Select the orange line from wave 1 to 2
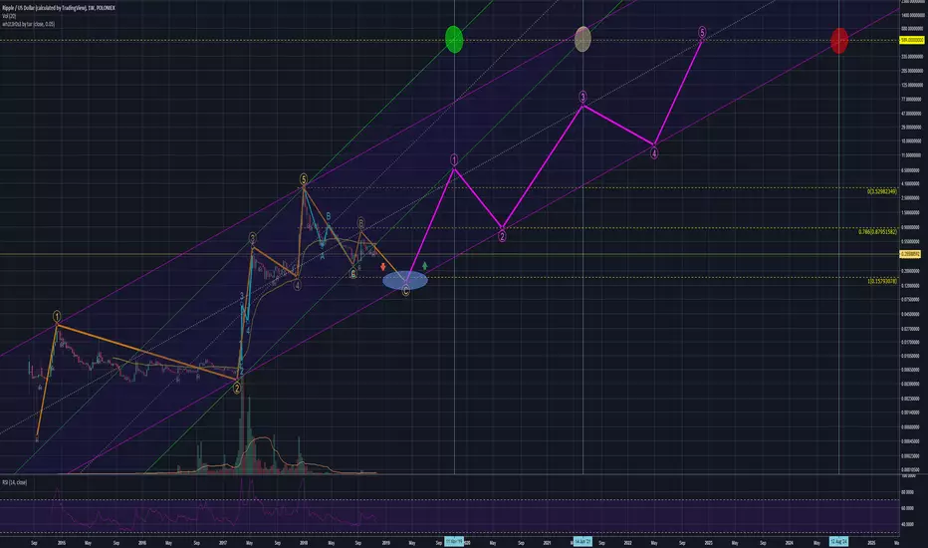This screenshot has width=928, height=548. point(147,353)
